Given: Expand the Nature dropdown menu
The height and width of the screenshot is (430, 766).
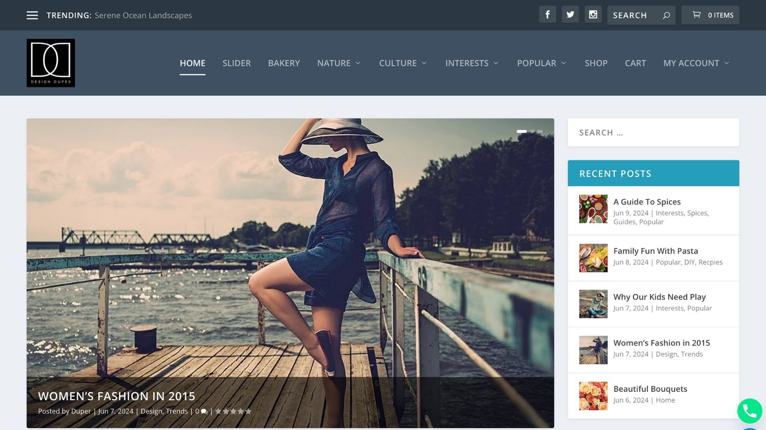Looking at the screenshot, I should pos(338,63).
